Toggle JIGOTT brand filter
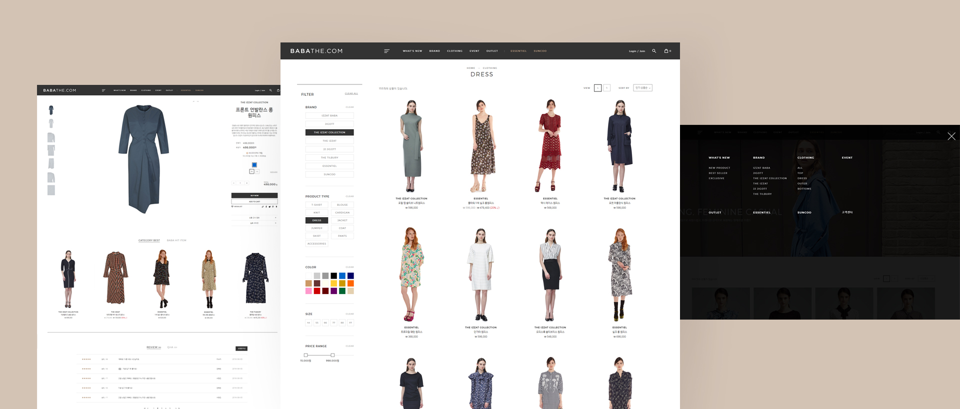 (x=329, y=124)
